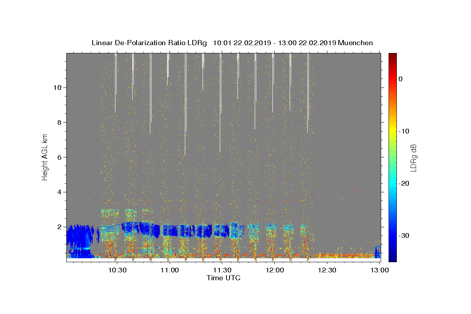
Task: Click the colorbar value -10 label
Action: click(404, 131)
